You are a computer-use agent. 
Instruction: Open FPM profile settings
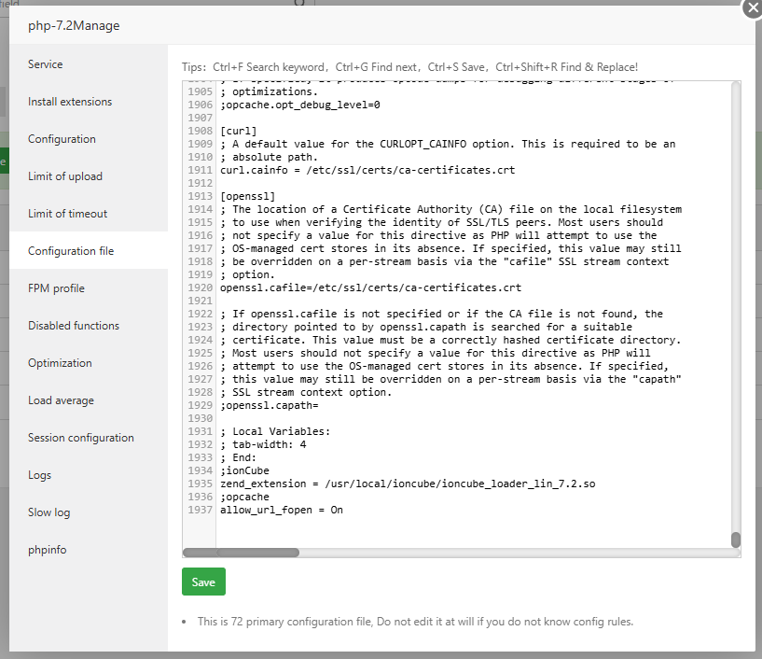tap(56, 288)
